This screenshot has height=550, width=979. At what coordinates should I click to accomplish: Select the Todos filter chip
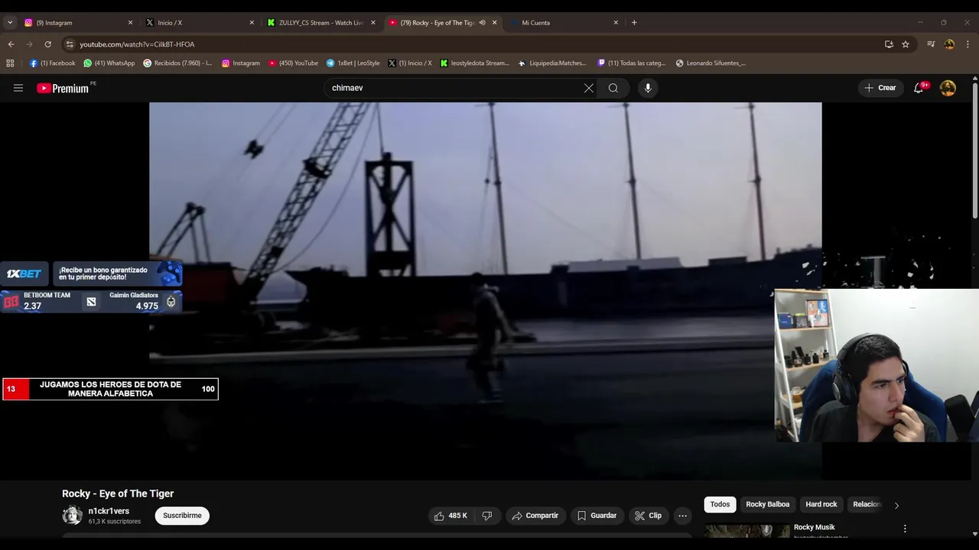720,505
